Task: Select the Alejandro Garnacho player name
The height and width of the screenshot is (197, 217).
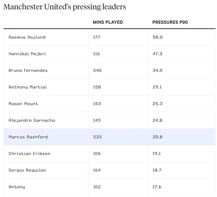Action: [32, 120]
